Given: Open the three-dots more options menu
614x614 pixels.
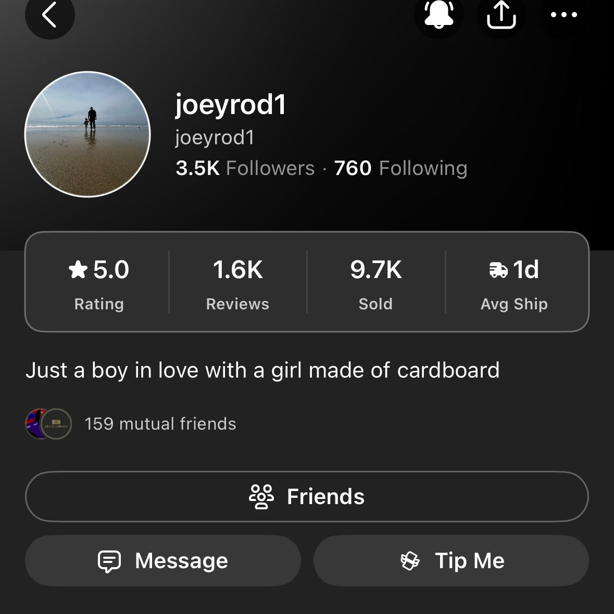Looking at the screenshot, I should (x=564, y=15).
